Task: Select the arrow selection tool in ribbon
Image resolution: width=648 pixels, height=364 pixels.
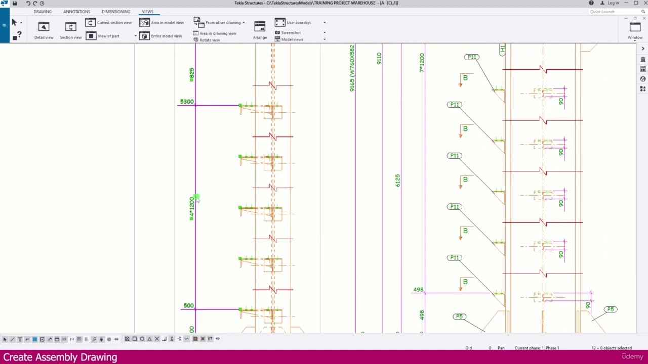Action: click(14, 22)
